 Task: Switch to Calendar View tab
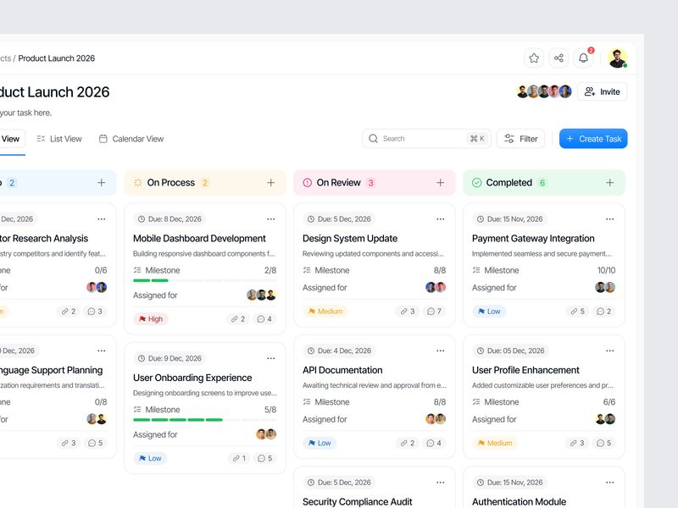[131, 139]
